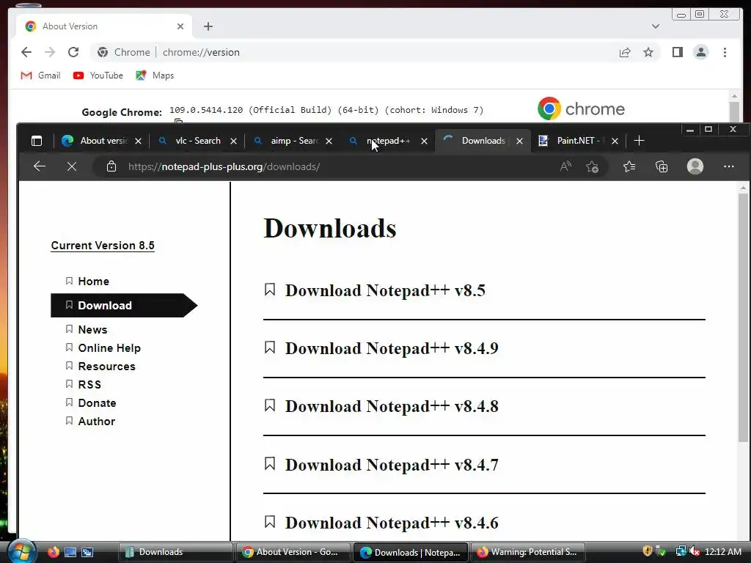Open Edge Settings and more menu
Viewport: 751px width, 563px height.
(729, 166)
